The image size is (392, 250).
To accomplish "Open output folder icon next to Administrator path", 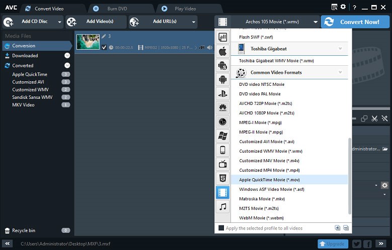I will (x=385, y=149).
